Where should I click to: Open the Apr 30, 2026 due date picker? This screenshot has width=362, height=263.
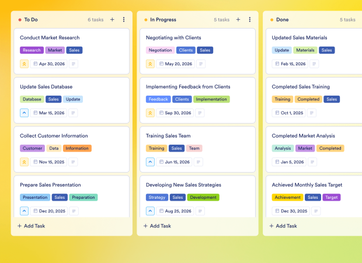click(x=49, y=64)
